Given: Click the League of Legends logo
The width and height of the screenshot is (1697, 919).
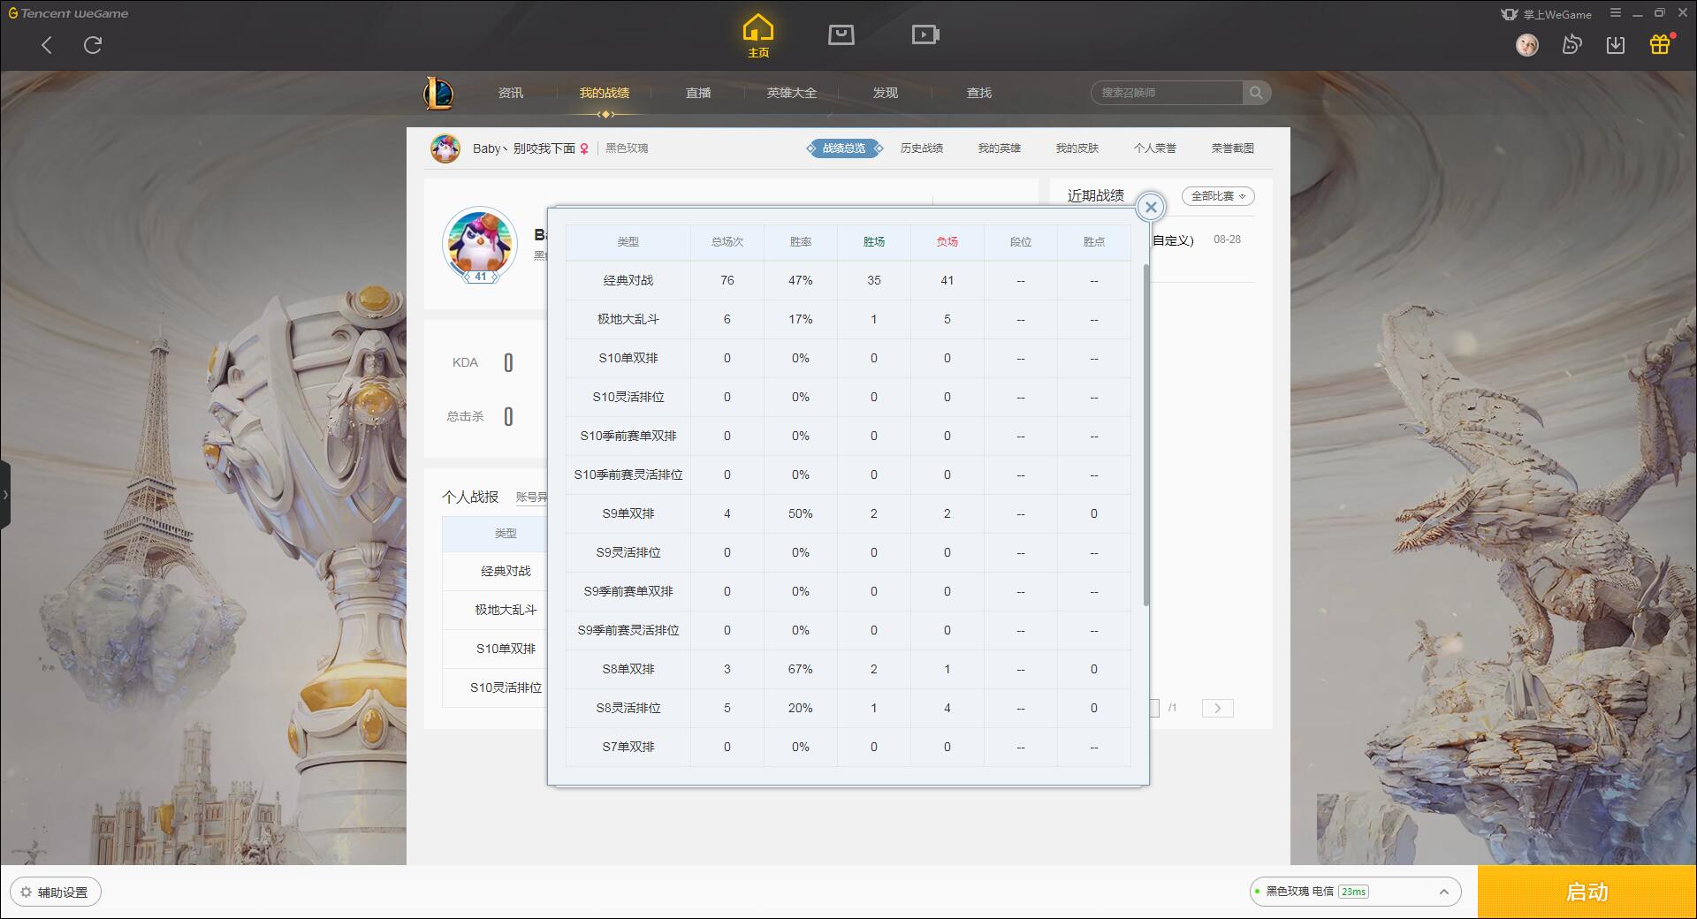Looking at the screenshot, I should click(x=438, y=93).
